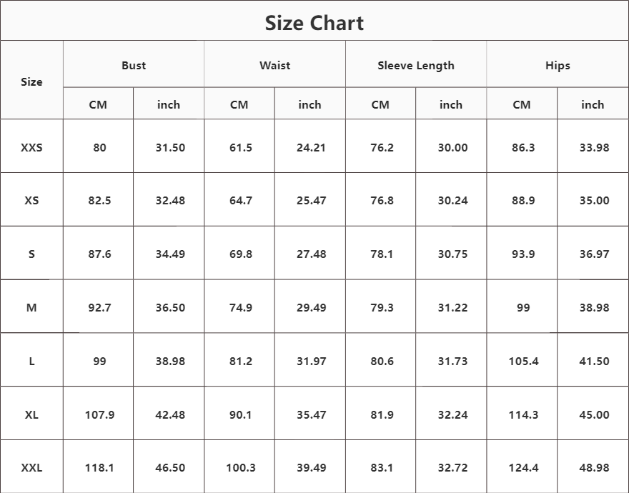Screen dimensions: 629x493
Task: Pick the XL size row label
Action: (x=31, y=415)
